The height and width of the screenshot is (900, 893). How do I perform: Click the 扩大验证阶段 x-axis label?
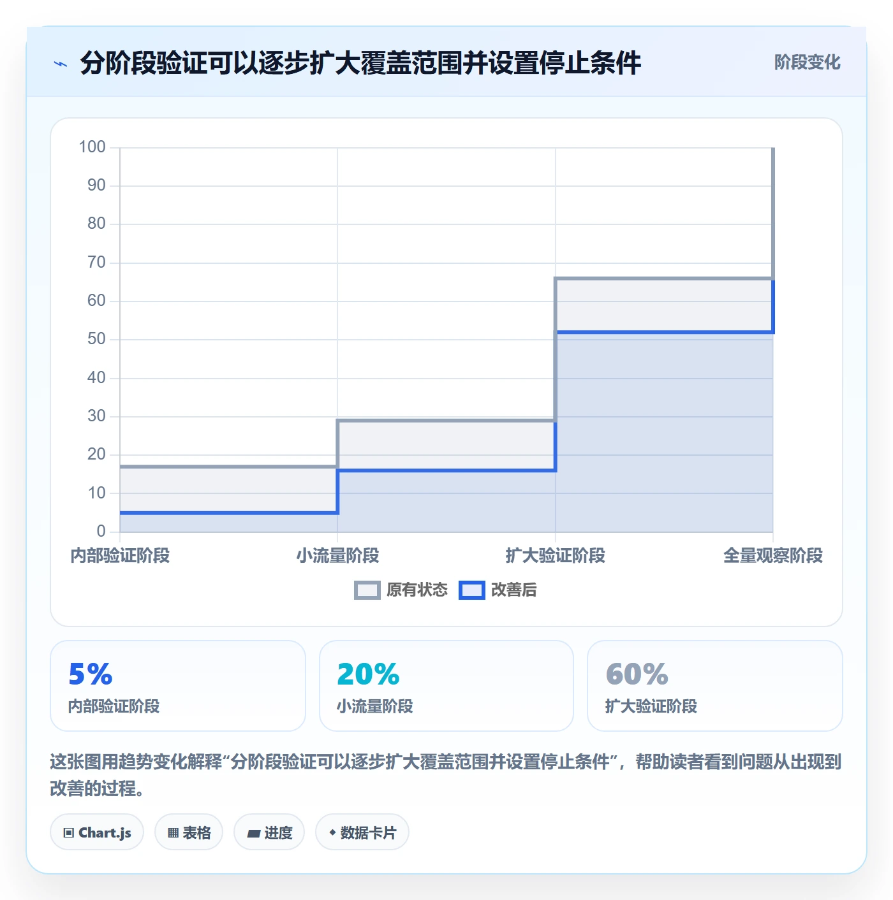pyautogui.click(x=556, y=556)
